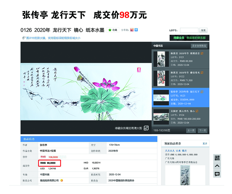This screenshot has width=232, height=194.
Task: Select the 杨惠羽 LOT 0121 painting thumbnail
Action: click(x=161, y=59)
